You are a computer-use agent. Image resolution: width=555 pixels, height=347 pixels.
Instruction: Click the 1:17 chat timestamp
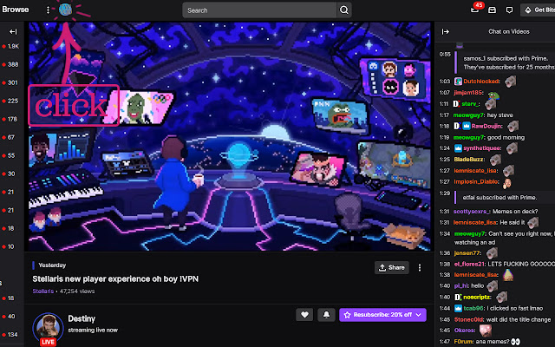point(444,115)
